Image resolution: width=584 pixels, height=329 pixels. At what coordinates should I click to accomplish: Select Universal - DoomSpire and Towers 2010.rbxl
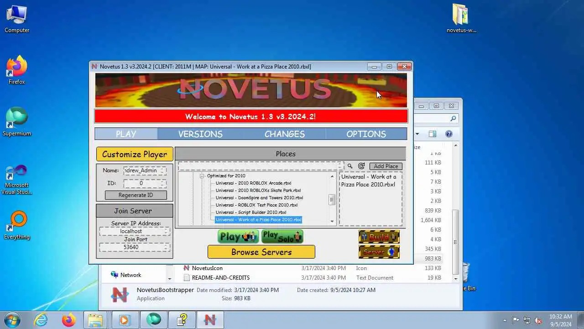pyautogui.click(x=259, y=198)
